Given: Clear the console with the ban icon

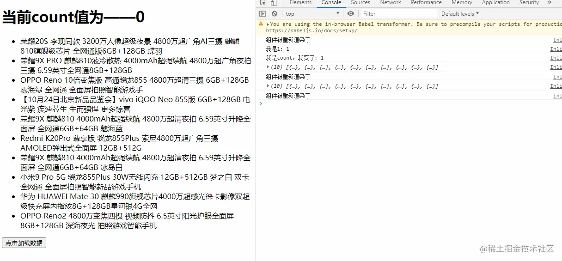Looking at the screenshot, I should point(275,14).
